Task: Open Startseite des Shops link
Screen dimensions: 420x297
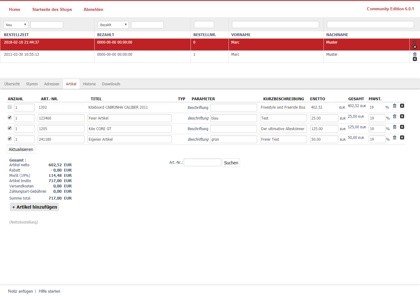Action: point(52,9)
